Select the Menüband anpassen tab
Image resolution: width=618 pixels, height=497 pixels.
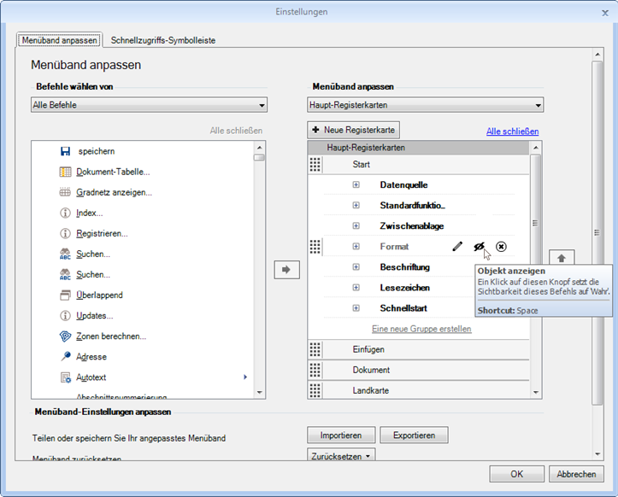point(59,40)
